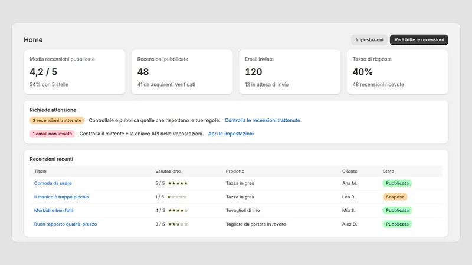Viewport: 472px width, 265px height.
Task: Click the Titolo column header
Action: [x=40, y=171]
